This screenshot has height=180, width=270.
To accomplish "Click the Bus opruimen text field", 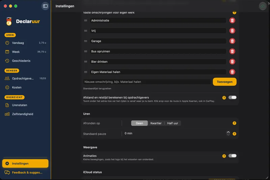I will pyautogui.click(x=158, y=51).
